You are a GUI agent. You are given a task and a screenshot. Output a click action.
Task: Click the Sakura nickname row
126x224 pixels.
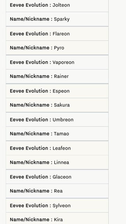57,105
